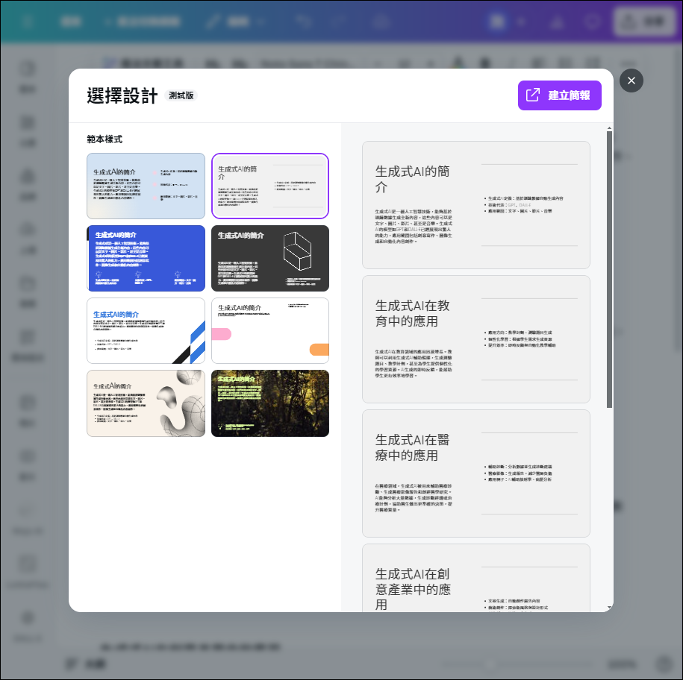The width and height of the screenshot is (683, 680).
Task: Select the beige template with abstract blobs
Action: point(146,403)
